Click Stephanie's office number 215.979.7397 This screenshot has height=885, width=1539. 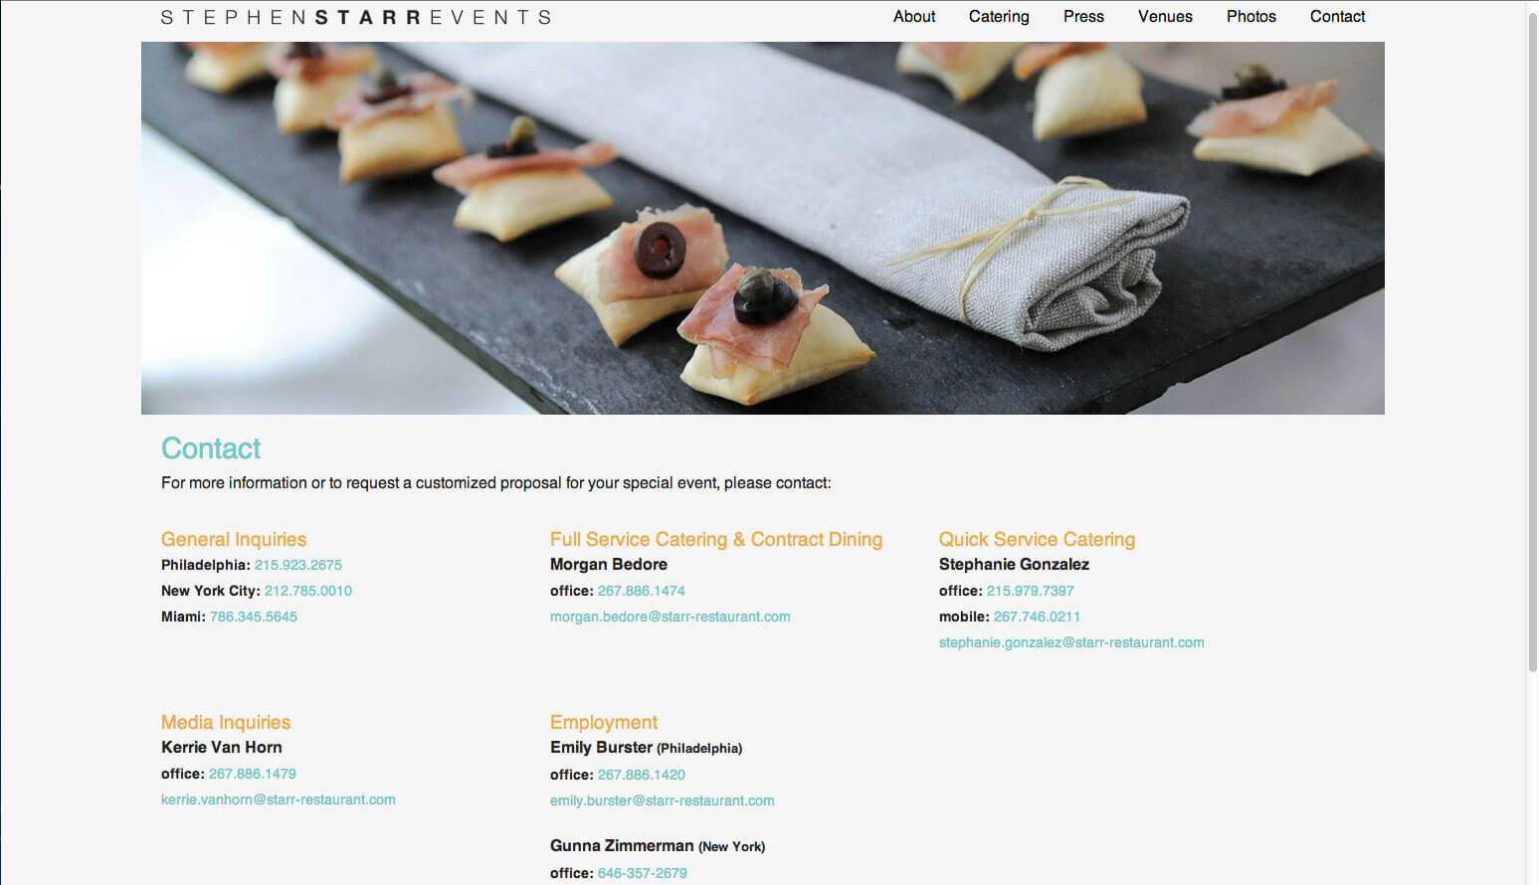[1031, 591]
